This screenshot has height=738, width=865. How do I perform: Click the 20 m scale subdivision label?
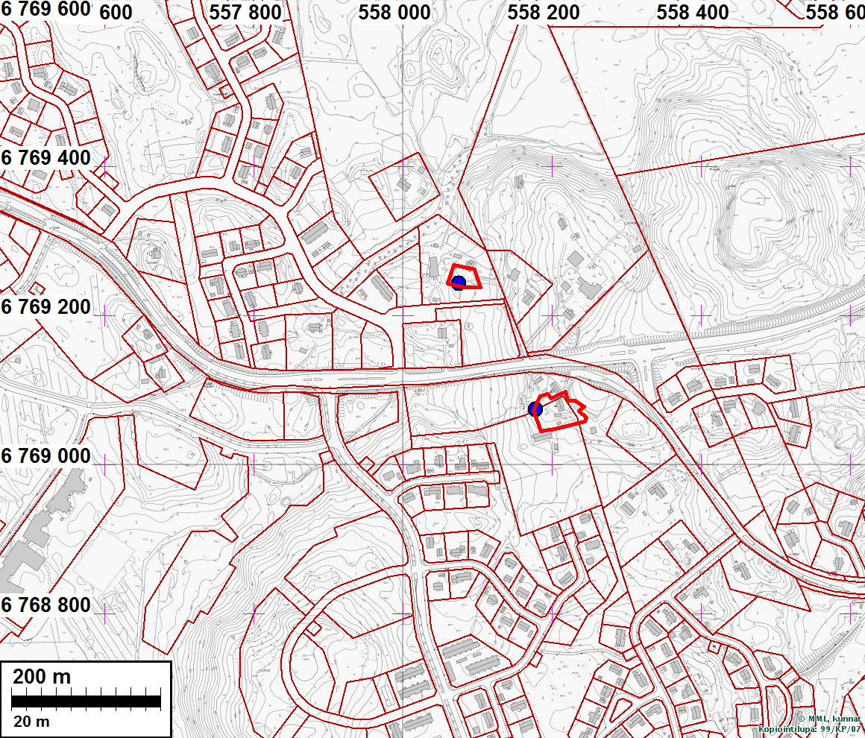pos(31,722)
